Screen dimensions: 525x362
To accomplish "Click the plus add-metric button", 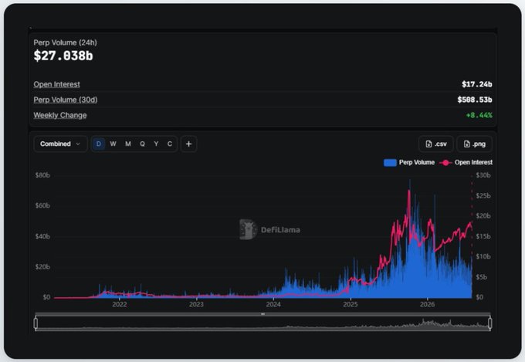I will pyautogui.click(x=189, y=144).
